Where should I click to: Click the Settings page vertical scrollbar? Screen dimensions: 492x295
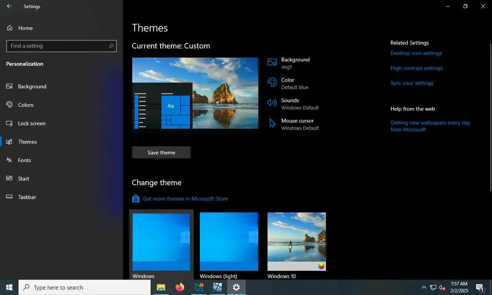point(490,116)
